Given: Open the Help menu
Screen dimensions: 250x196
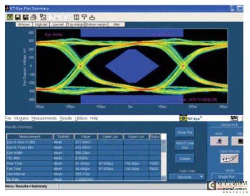Looking at the screenshot, I should (x=94, y=118).
